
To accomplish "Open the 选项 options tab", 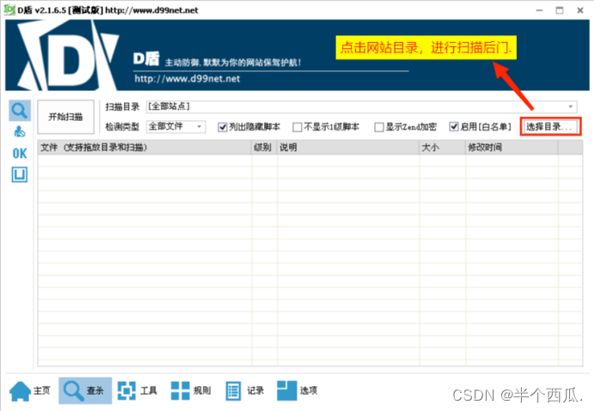I will (297, 390).
